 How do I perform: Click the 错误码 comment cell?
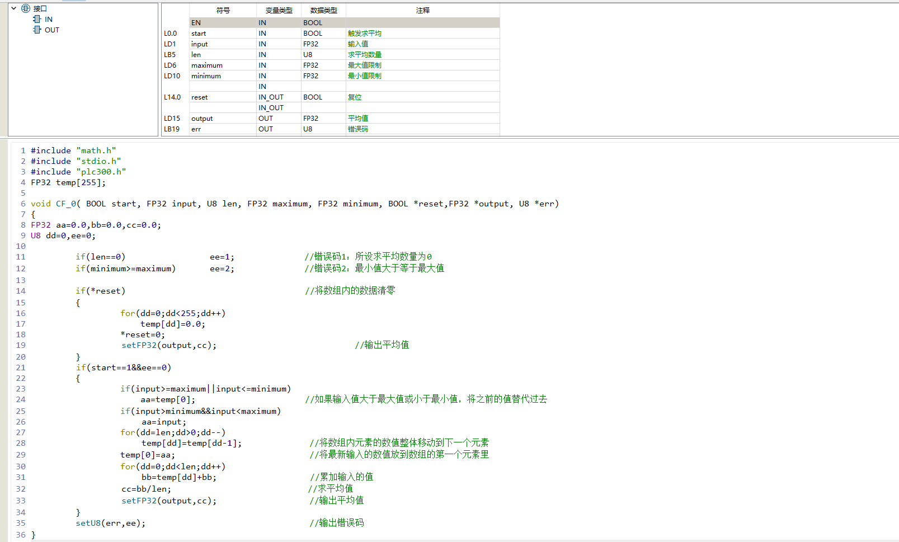tap(423, 129)
